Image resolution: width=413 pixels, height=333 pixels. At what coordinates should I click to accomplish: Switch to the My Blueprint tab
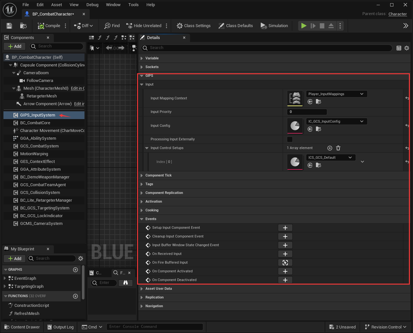(x=22, y=249)
